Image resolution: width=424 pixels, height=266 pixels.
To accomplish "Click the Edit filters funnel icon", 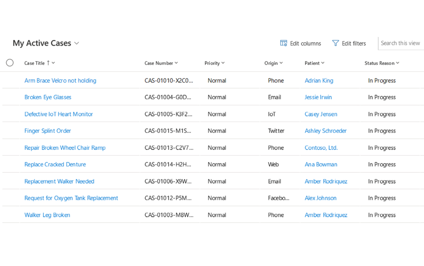I will tap(336, 43).
